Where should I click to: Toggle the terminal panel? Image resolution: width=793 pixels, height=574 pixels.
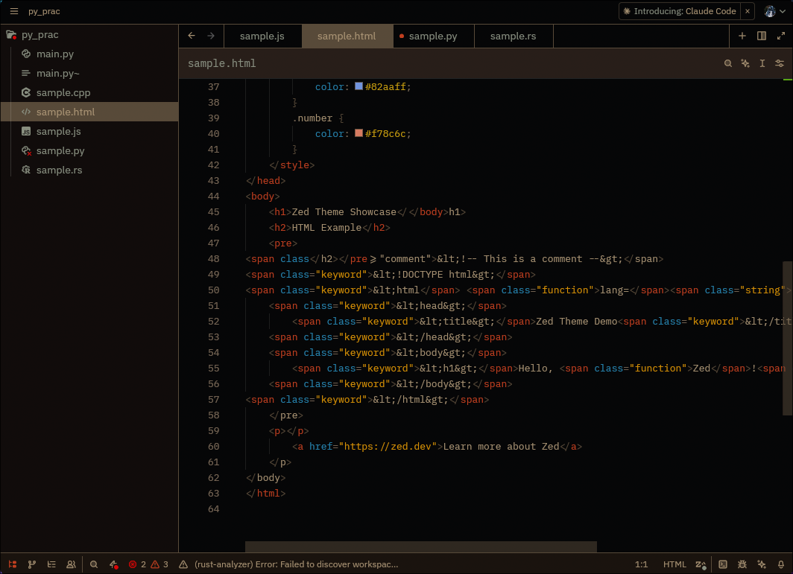click(x=723, y=564)
